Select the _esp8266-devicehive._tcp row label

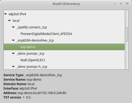(x=35, y=40)
